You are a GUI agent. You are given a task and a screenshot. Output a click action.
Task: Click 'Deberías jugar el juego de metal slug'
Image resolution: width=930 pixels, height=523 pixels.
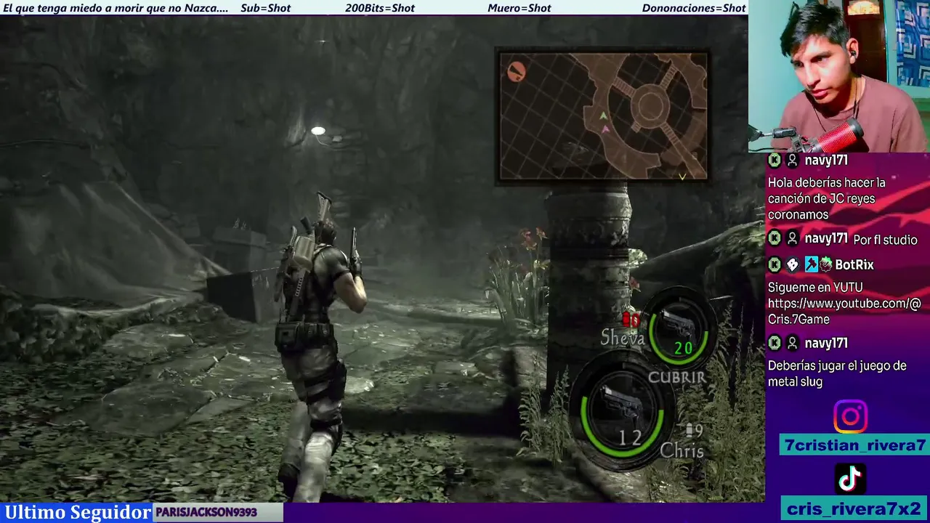pos(837,373)
